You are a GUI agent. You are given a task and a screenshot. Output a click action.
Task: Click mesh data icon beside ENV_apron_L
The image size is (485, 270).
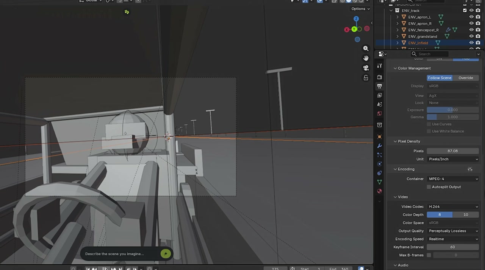[x=441, y=17]
